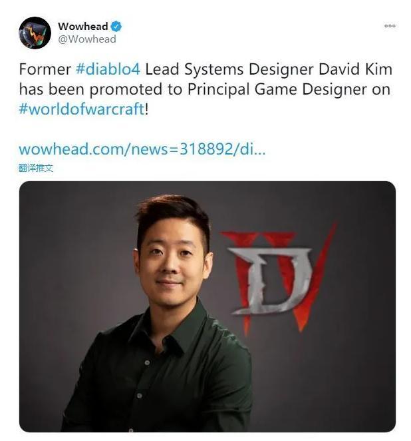Open the #diablo4 hashtag
The width and height of the screenshot is (411, 441).
click(108, 69)
